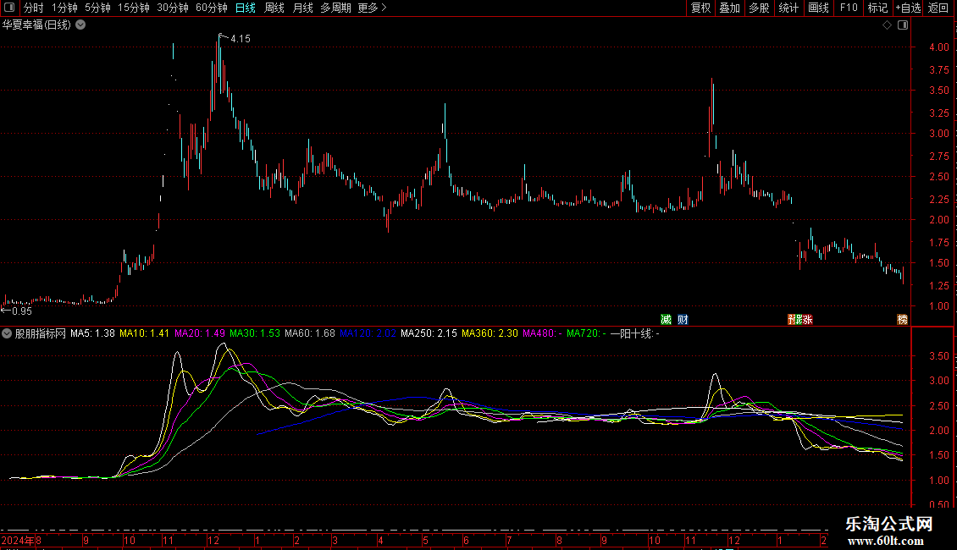Open the 画线 drawing tools

pyautogui.click(x=818, y=8)
